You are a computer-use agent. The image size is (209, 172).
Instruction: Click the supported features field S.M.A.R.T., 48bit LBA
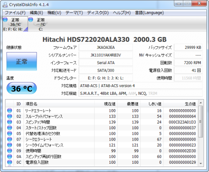141,93
